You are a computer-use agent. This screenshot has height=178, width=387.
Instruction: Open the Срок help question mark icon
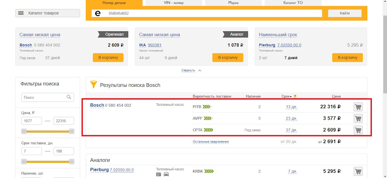(x=295, y=96)
